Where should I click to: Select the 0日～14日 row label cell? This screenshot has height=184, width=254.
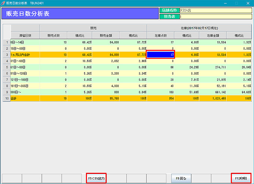25,42
